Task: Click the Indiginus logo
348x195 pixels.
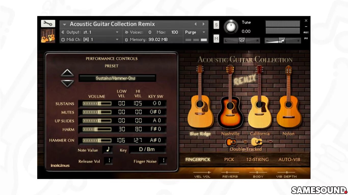Action: click(60, 166)
